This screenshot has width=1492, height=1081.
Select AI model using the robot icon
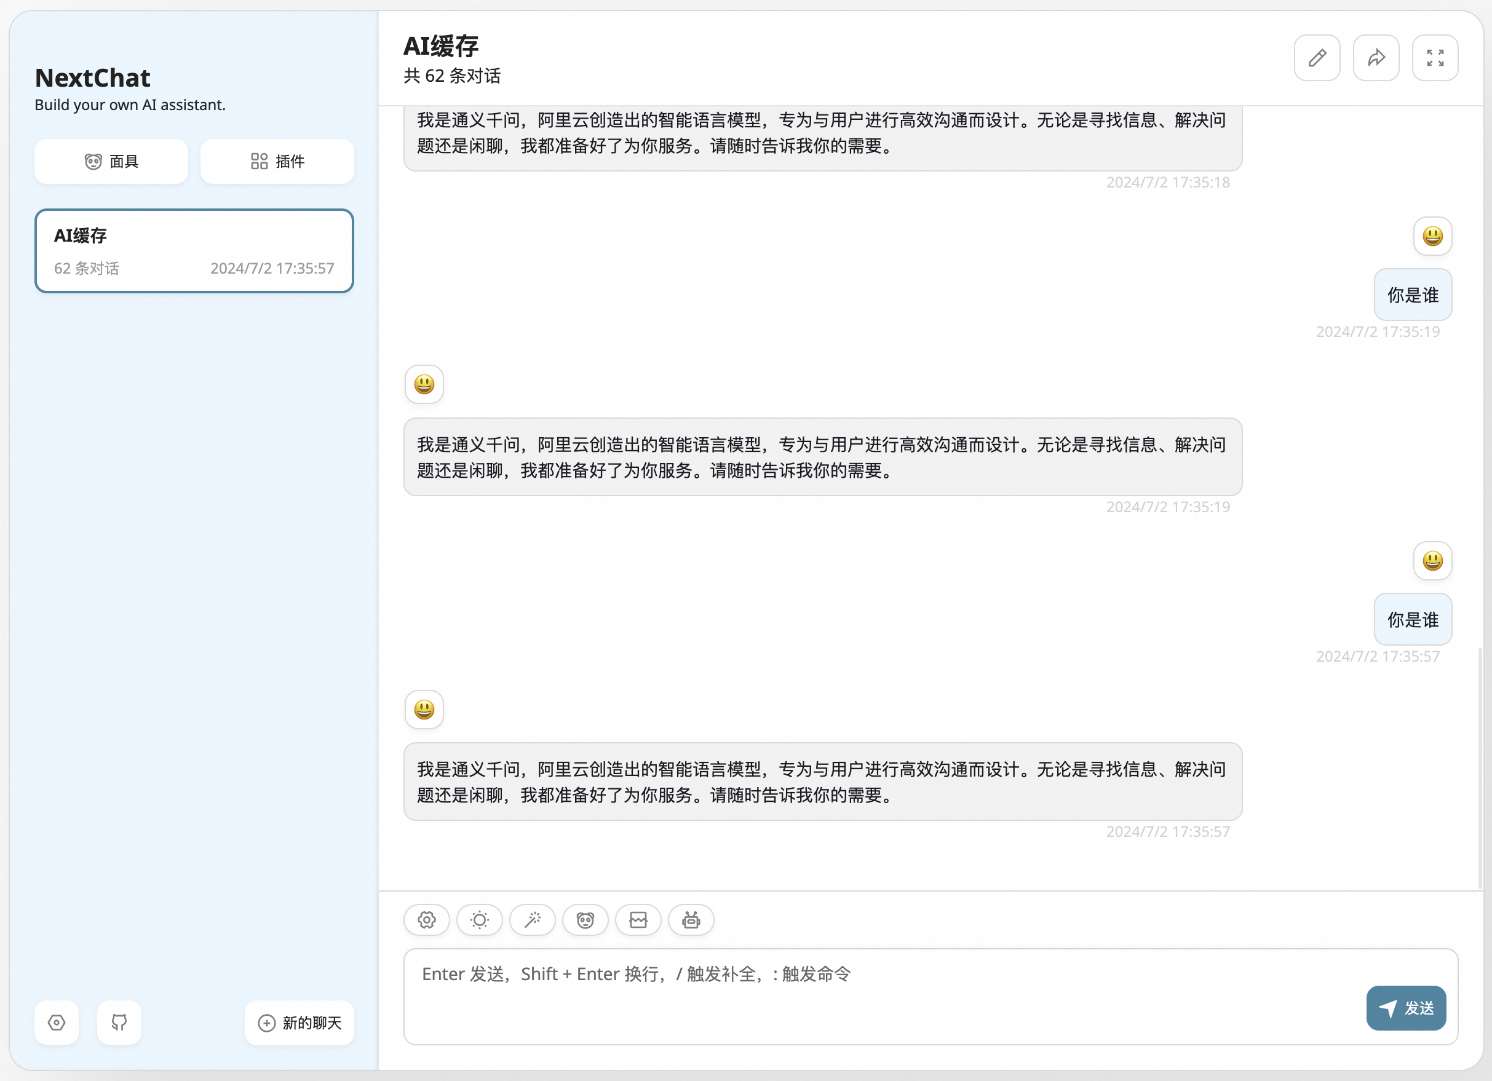coord(691,921)
